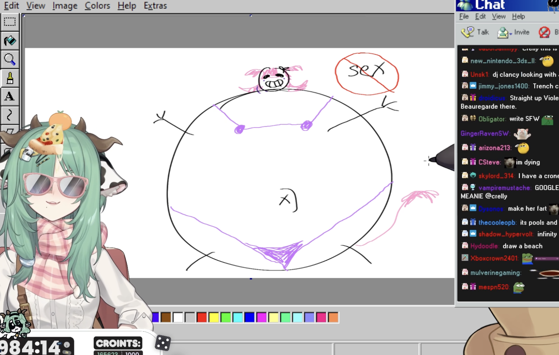Click username Obligator in chat
The width and height of the screenshot is (559, 355).
492,119
